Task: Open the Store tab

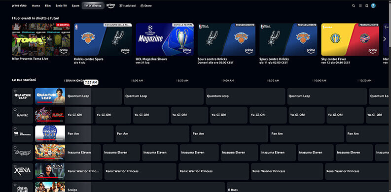Action: 146,6
